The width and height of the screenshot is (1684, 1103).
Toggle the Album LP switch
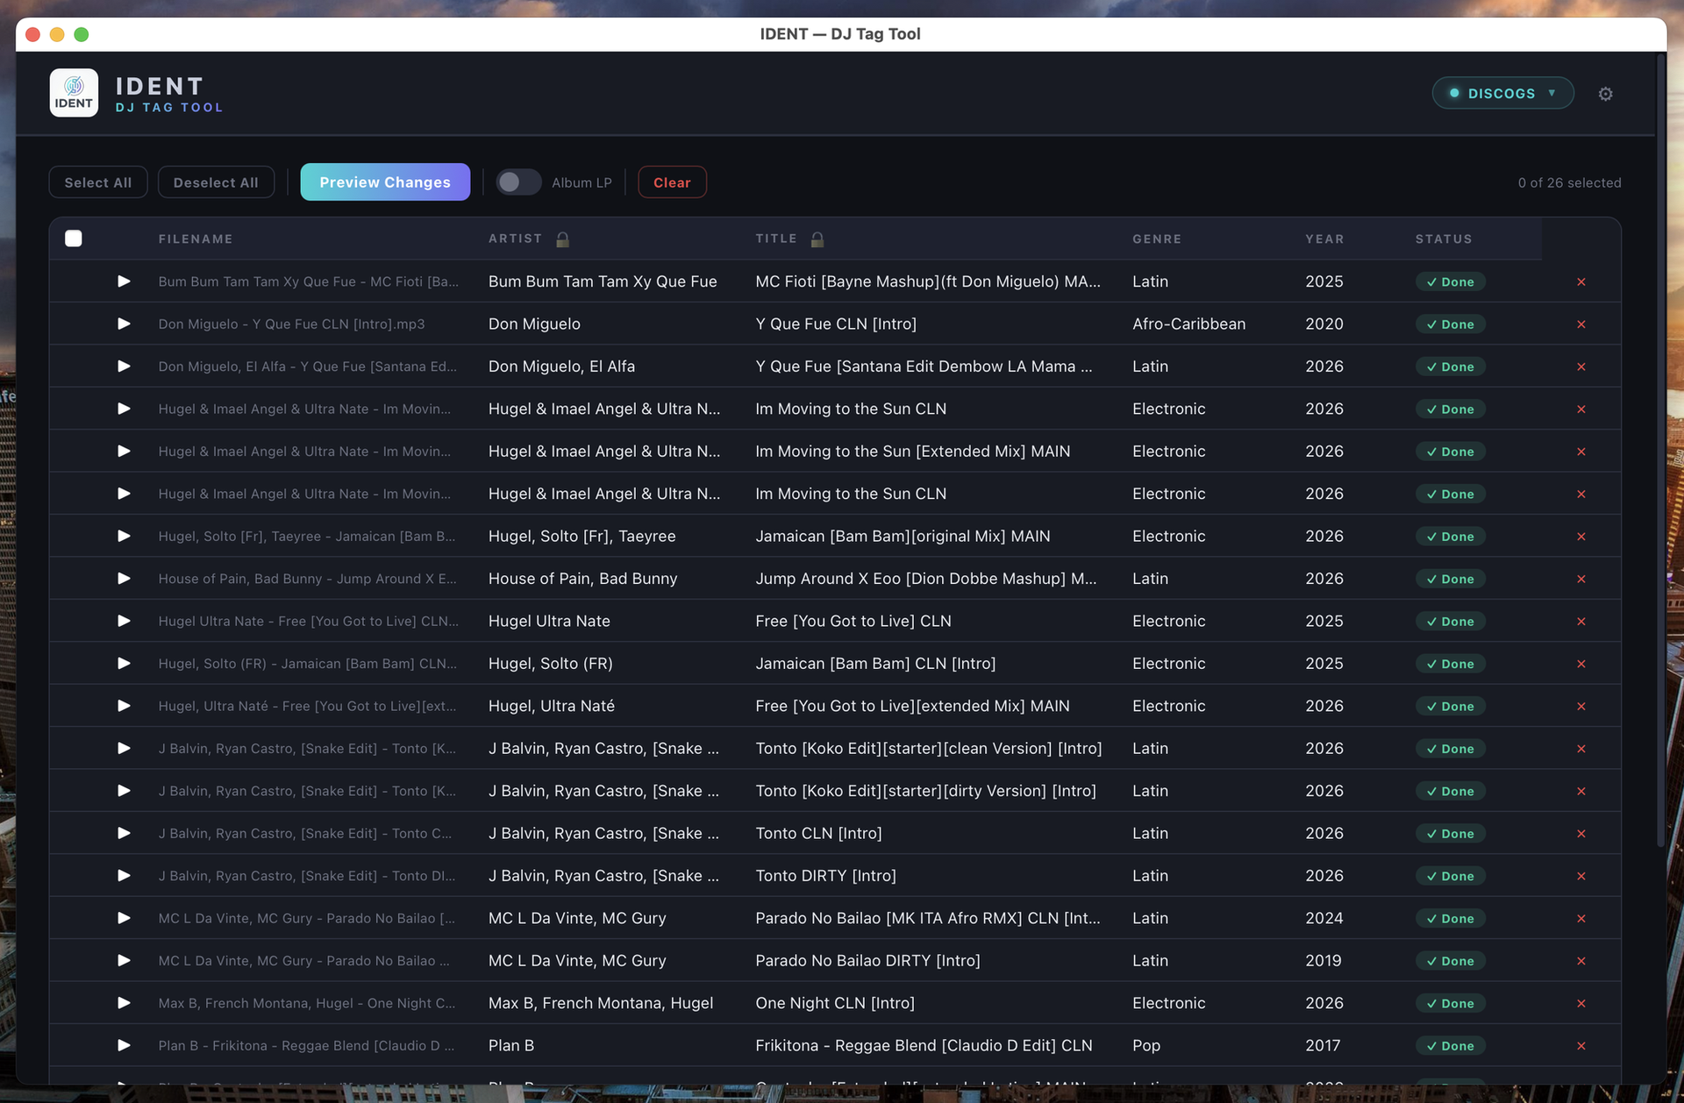pyautogui.click(x=518, y=182)
